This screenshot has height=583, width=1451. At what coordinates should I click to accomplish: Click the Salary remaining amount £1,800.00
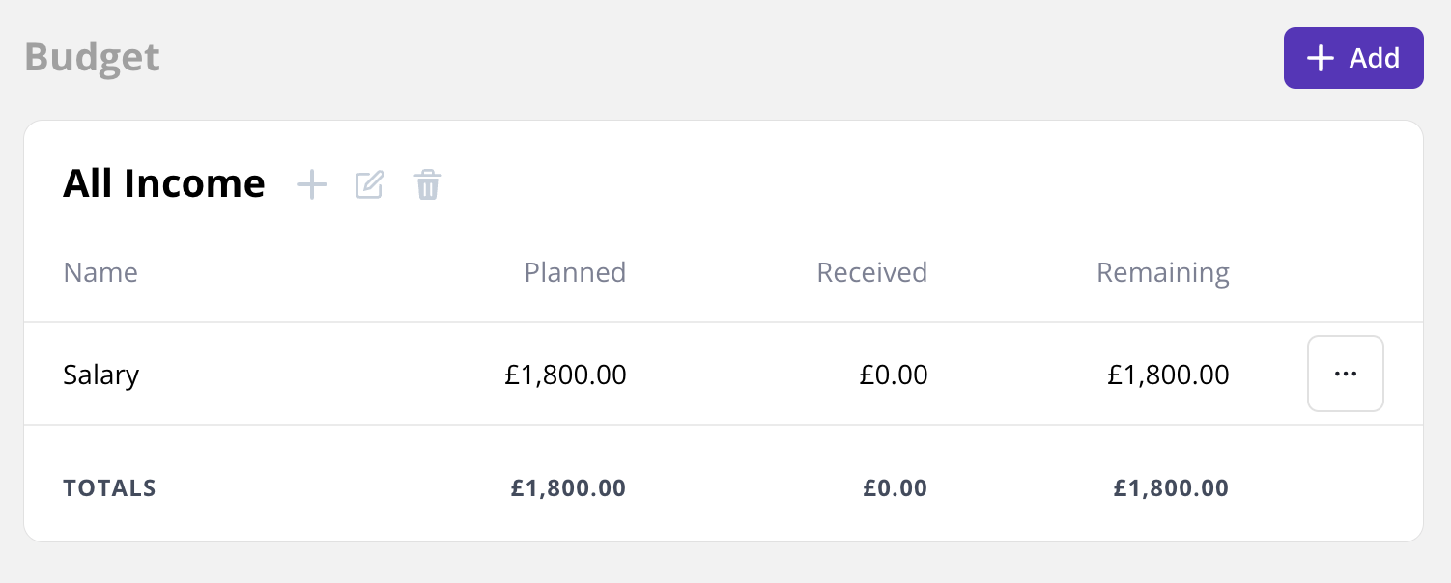1168,375
